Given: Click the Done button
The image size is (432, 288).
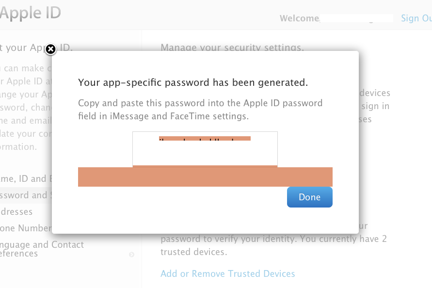Looking at the screenshot, I should point(309,197).
